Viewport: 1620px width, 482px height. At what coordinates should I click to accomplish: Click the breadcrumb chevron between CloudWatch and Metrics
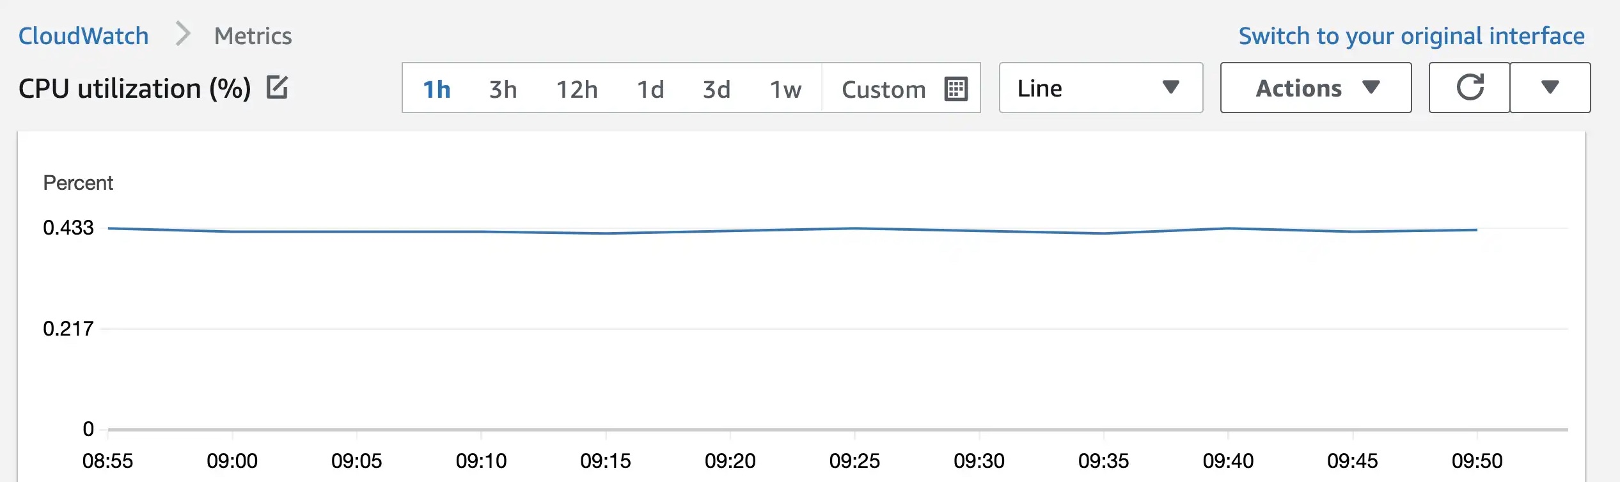[182, 35]
